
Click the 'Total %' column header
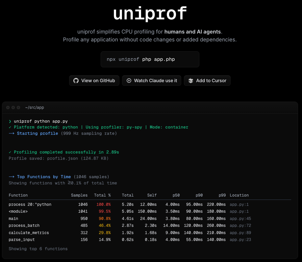pyautogui.click(x=102, y=195)
